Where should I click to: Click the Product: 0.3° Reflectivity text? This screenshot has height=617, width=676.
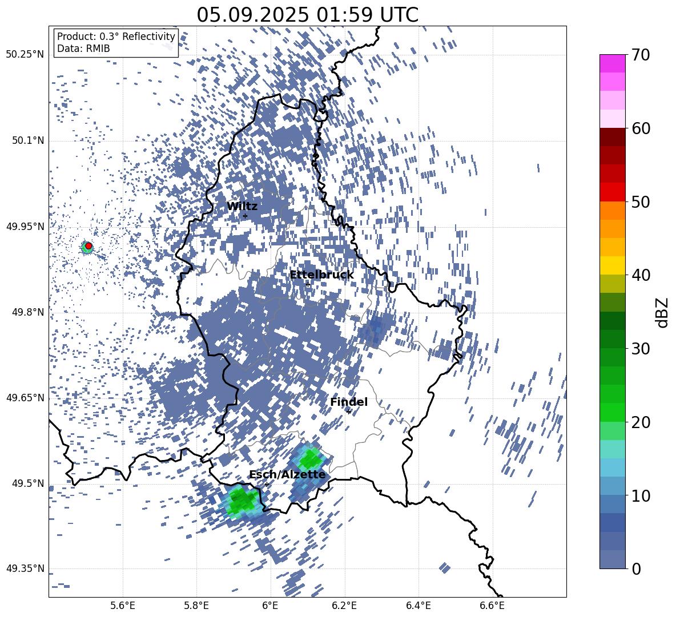[116, 37]
